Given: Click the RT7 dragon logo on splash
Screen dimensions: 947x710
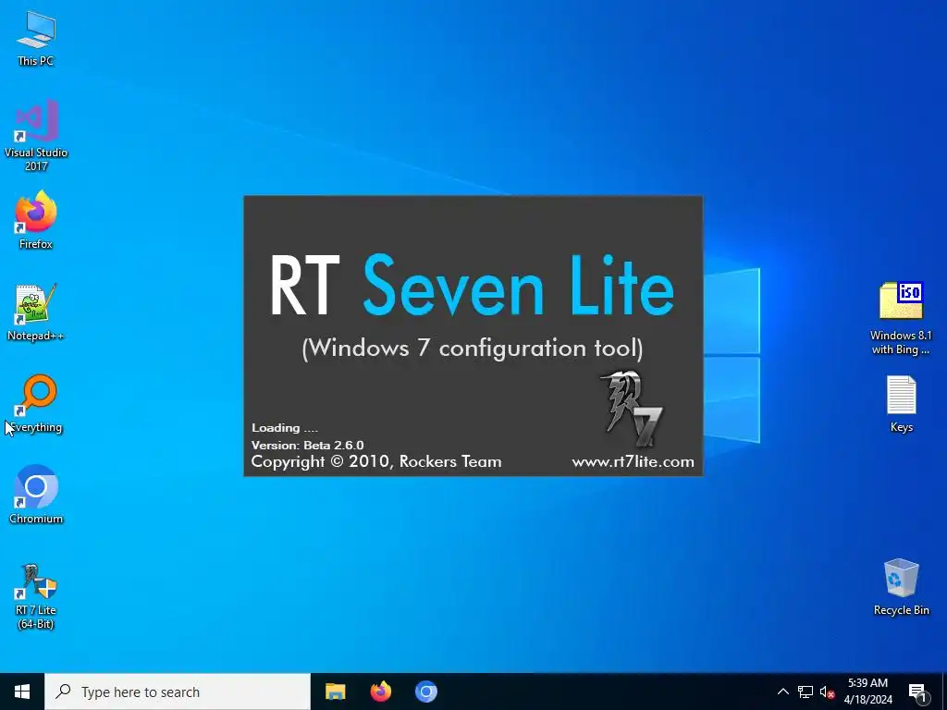Looking at the screenshot, I should point(631,408).
